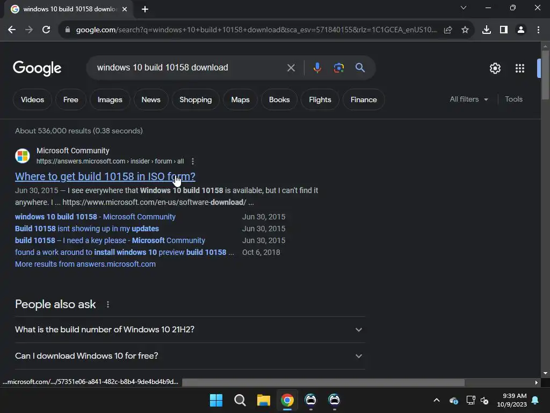Open OneDrive cloud tray icon
The height and width of the screenshot is (413, 550).
click(453, 400)
